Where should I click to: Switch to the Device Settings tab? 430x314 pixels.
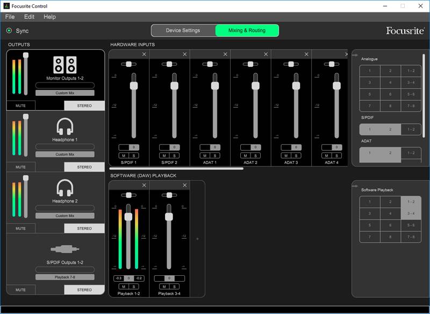coord(183,30)
